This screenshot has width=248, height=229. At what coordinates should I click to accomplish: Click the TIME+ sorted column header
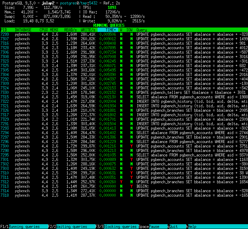click(108, 30)
